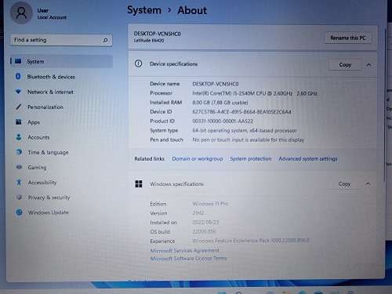Click the Intel Core i5-2540M processor value

click(x=255, y=93)
